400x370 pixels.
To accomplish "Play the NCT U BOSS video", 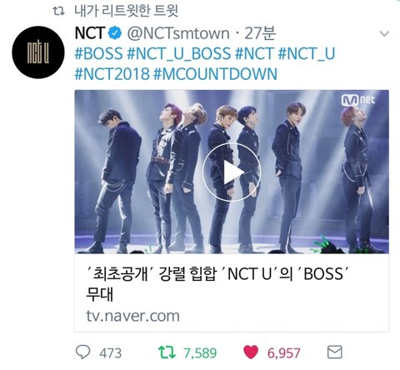I will click(232, 172).
